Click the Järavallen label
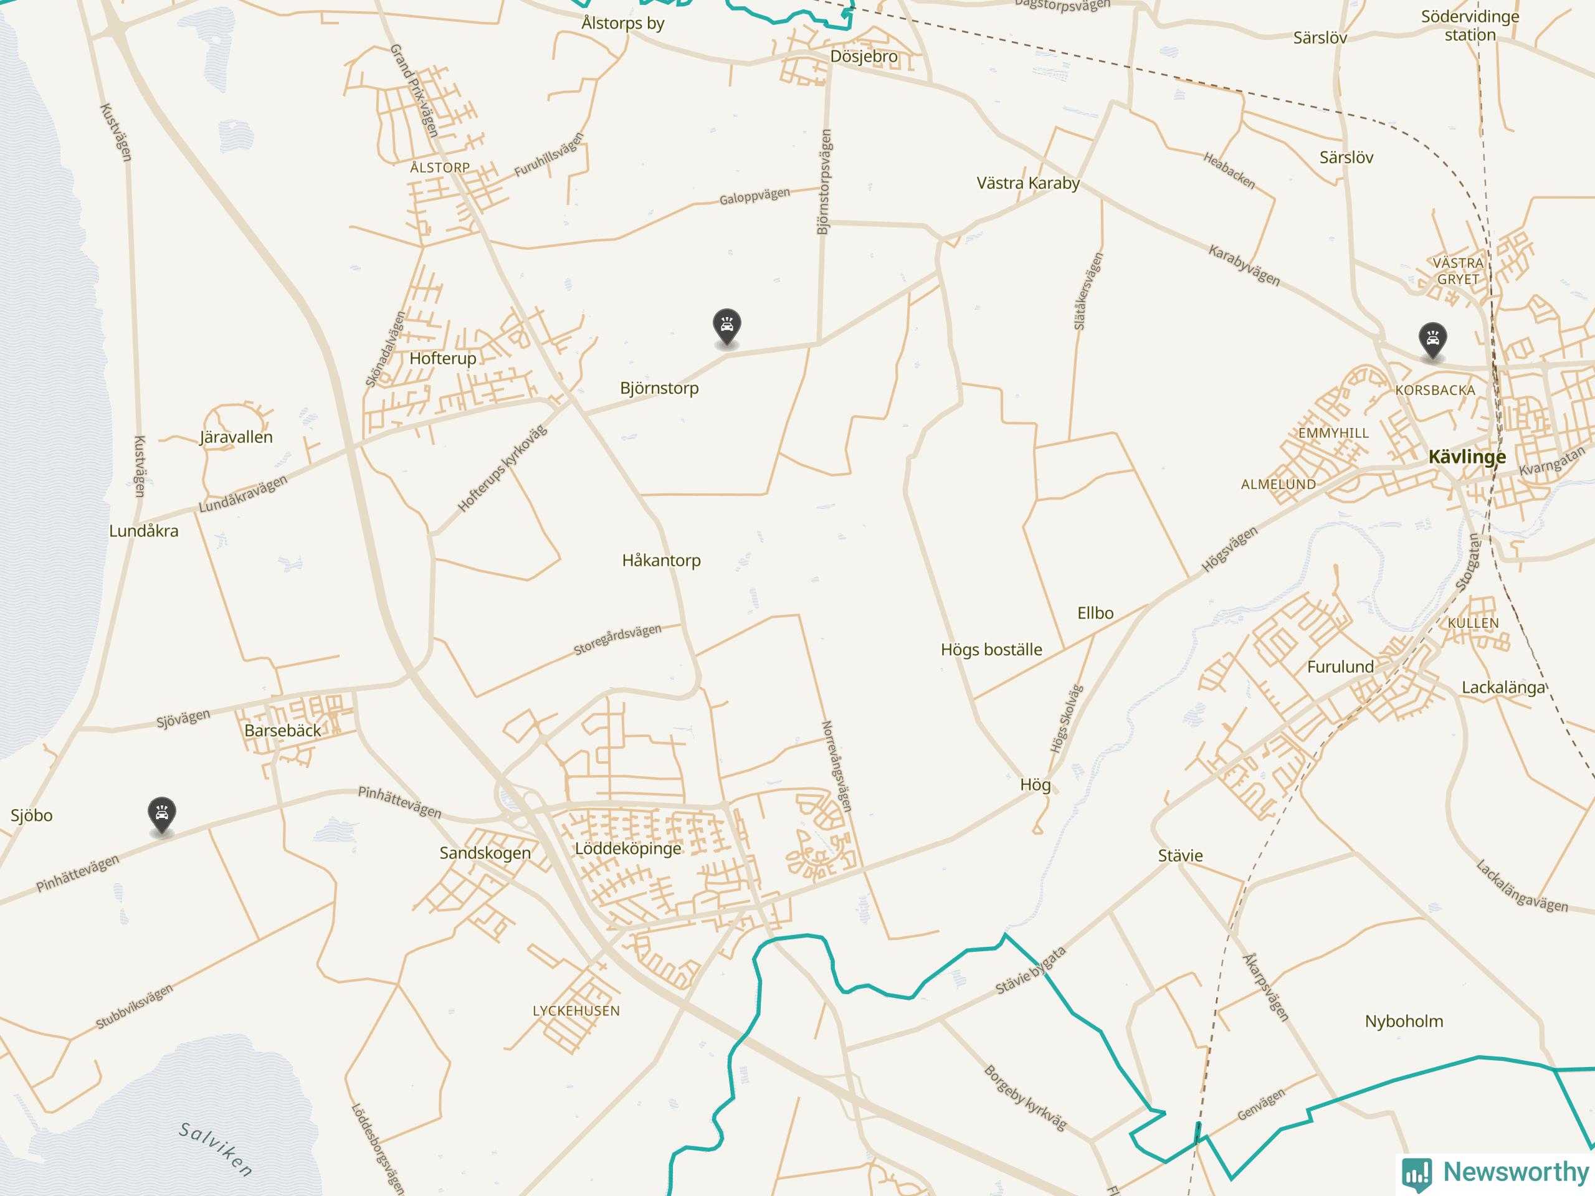 pyautogui.click(x=236, y=437)
